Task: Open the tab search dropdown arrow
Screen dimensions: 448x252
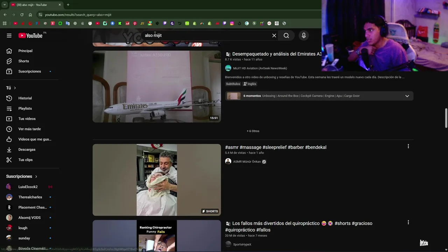Action: pos(4,5)
